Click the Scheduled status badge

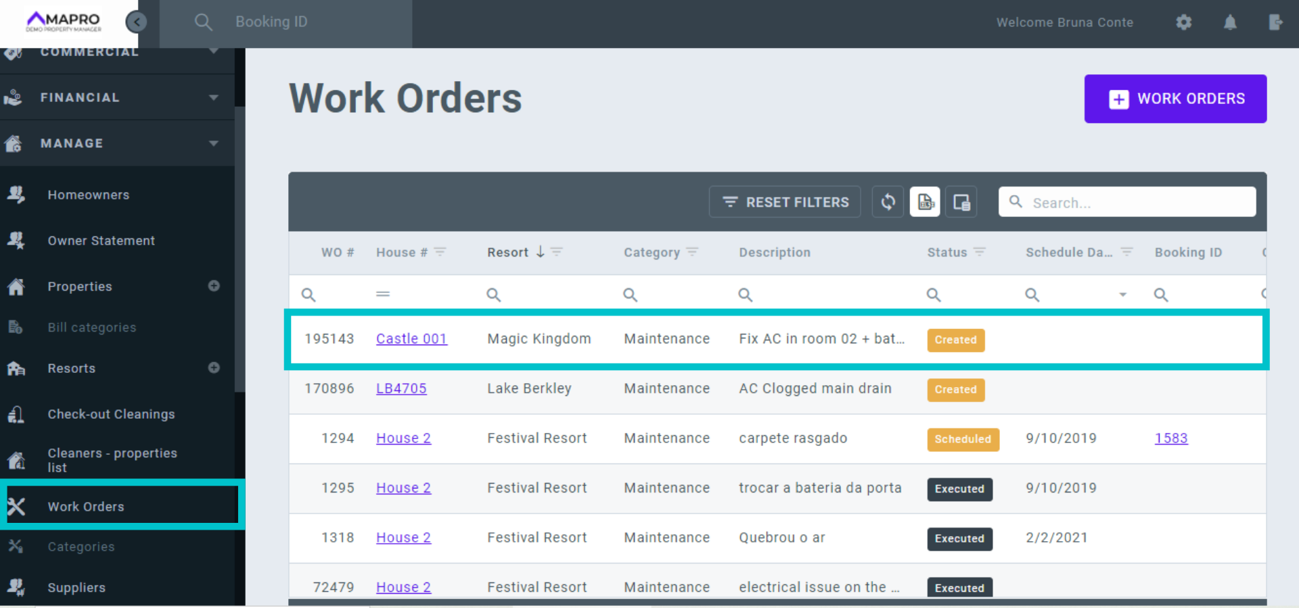[x=962, y=439]
